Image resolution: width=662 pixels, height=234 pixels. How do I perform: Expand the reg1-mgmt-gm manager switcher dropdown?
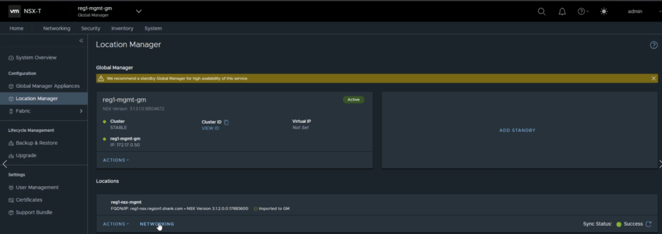[139, 12]
